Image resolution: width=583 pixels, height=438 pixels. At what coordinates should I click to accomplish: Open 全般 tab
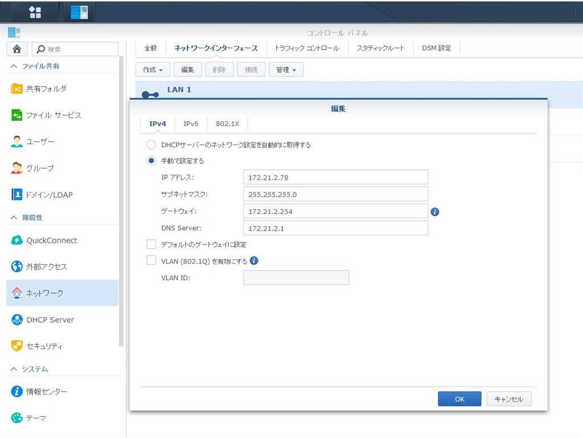tap(150, 48)
